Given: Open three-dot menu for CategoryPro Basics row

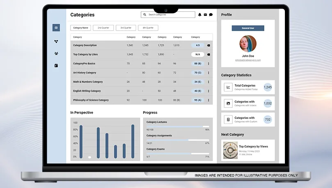Looking at the screenshot, I should pyautogui.click(x=209, y=63).
